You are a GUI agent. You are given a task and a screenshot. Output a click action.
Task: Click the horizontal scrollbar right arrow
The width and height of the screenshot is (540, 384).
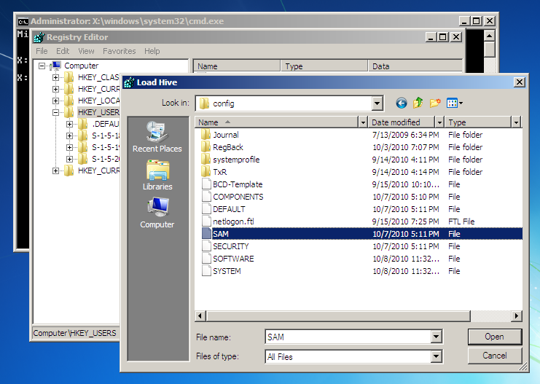[x=517, y=316]
